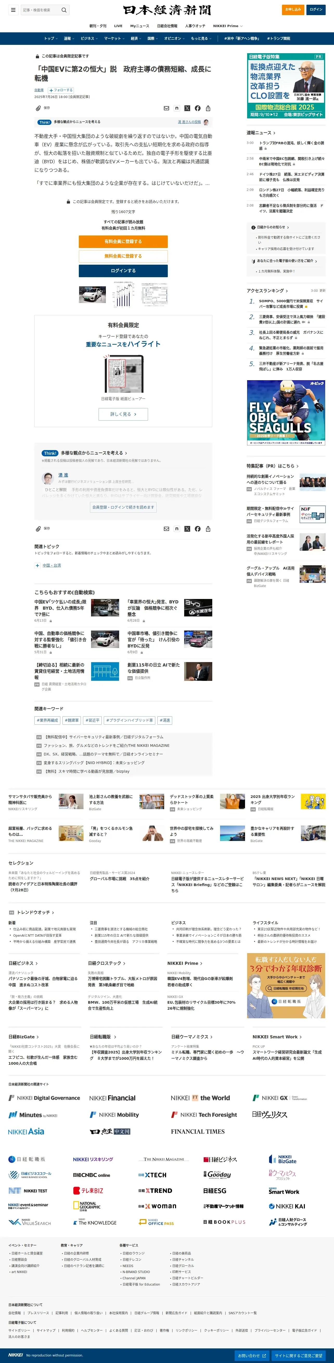Click the search magnifier icon
The width and height of the screenshot is (334, 1363).
[64, 10]
